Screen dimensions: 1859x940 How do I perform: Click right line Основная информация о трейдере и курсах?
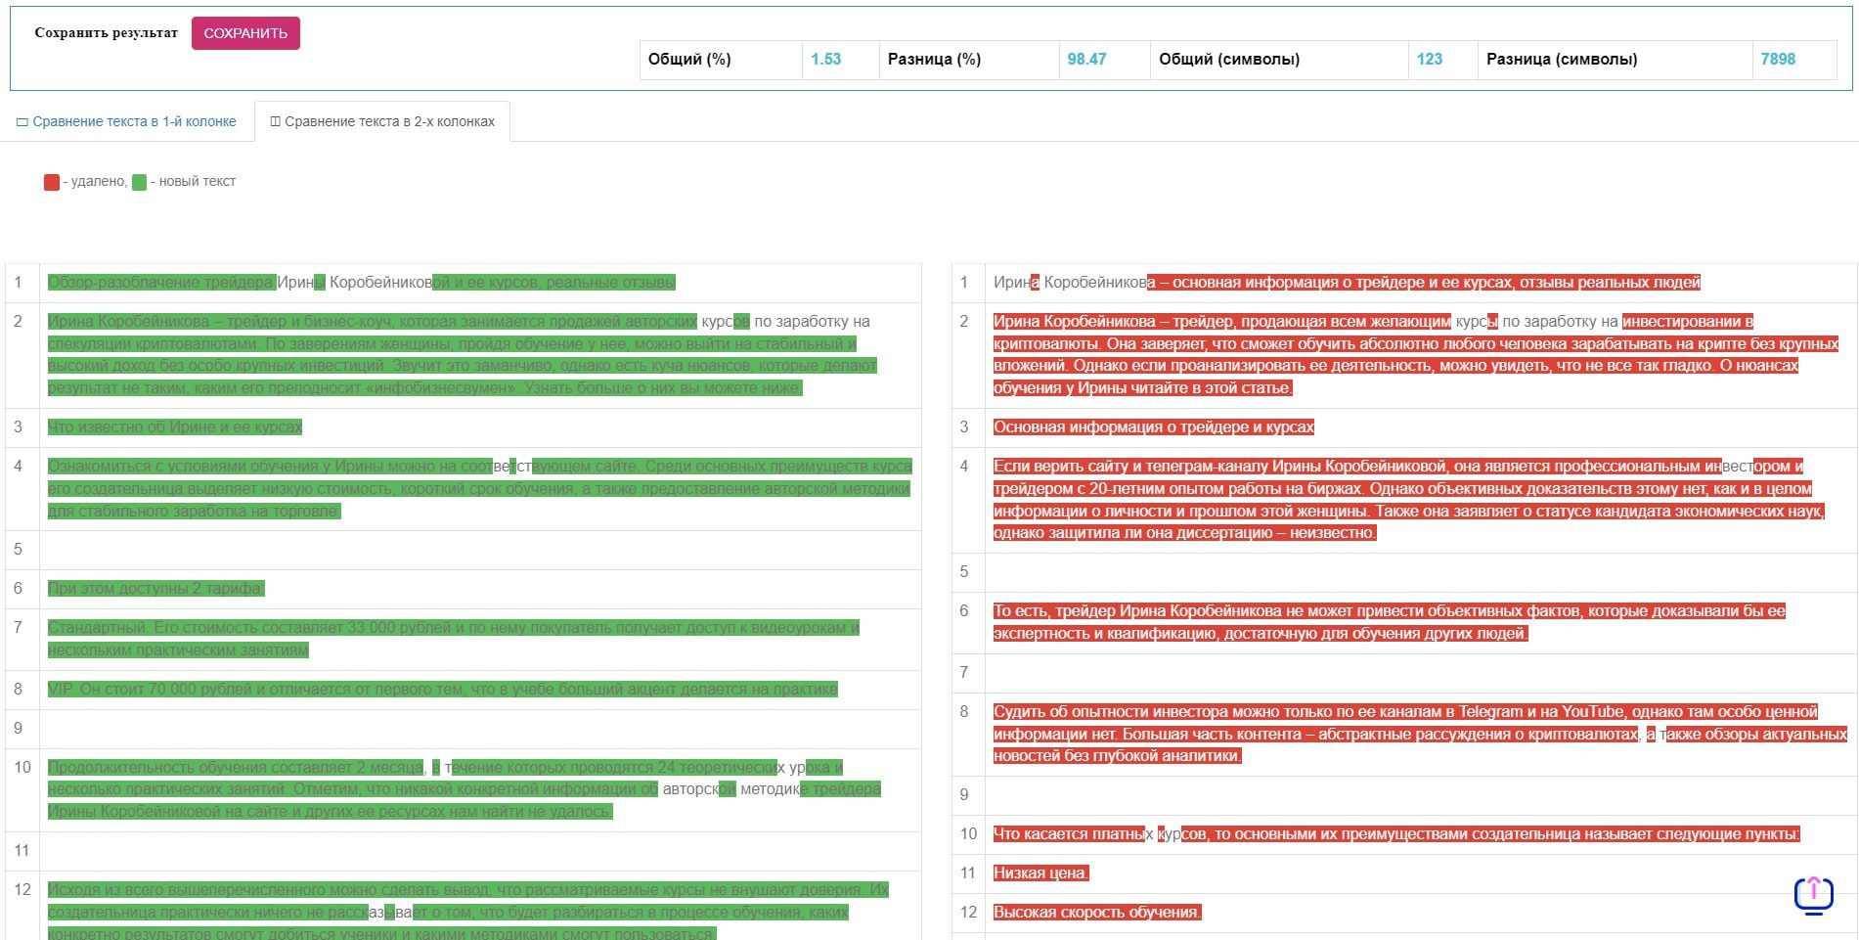pos(1154,427)
